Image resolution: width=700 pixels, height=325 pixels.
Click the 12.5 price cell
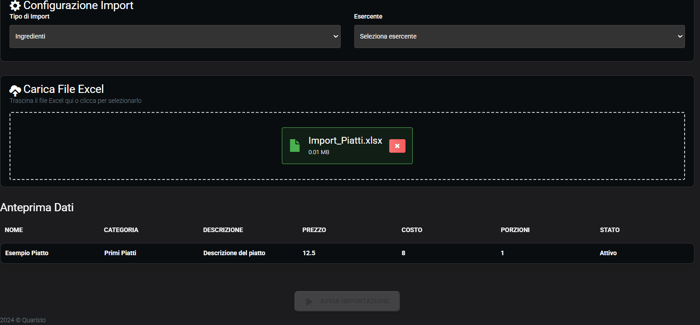coord(309,253)
